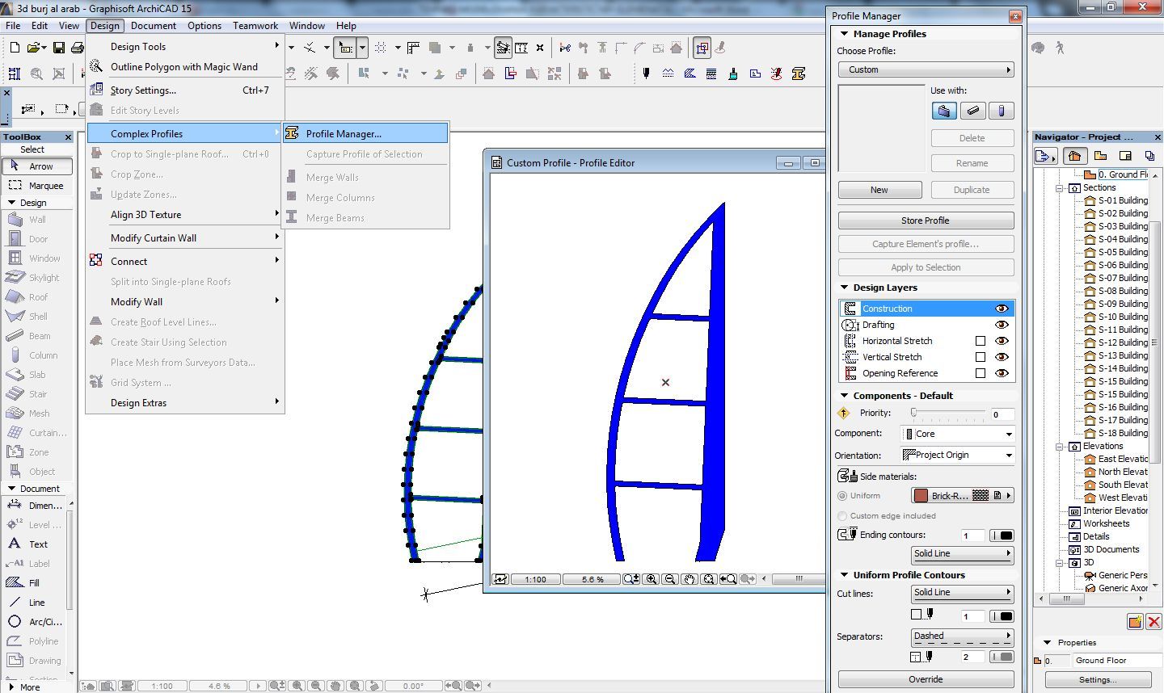Toggle Construction layer eye visibility

[1002, 309]
